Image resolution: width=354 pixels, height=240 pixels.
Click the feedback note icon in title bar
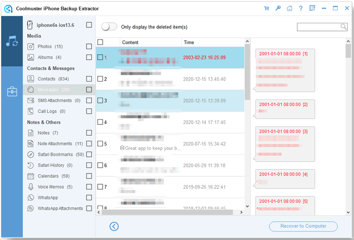pos(312,9)
